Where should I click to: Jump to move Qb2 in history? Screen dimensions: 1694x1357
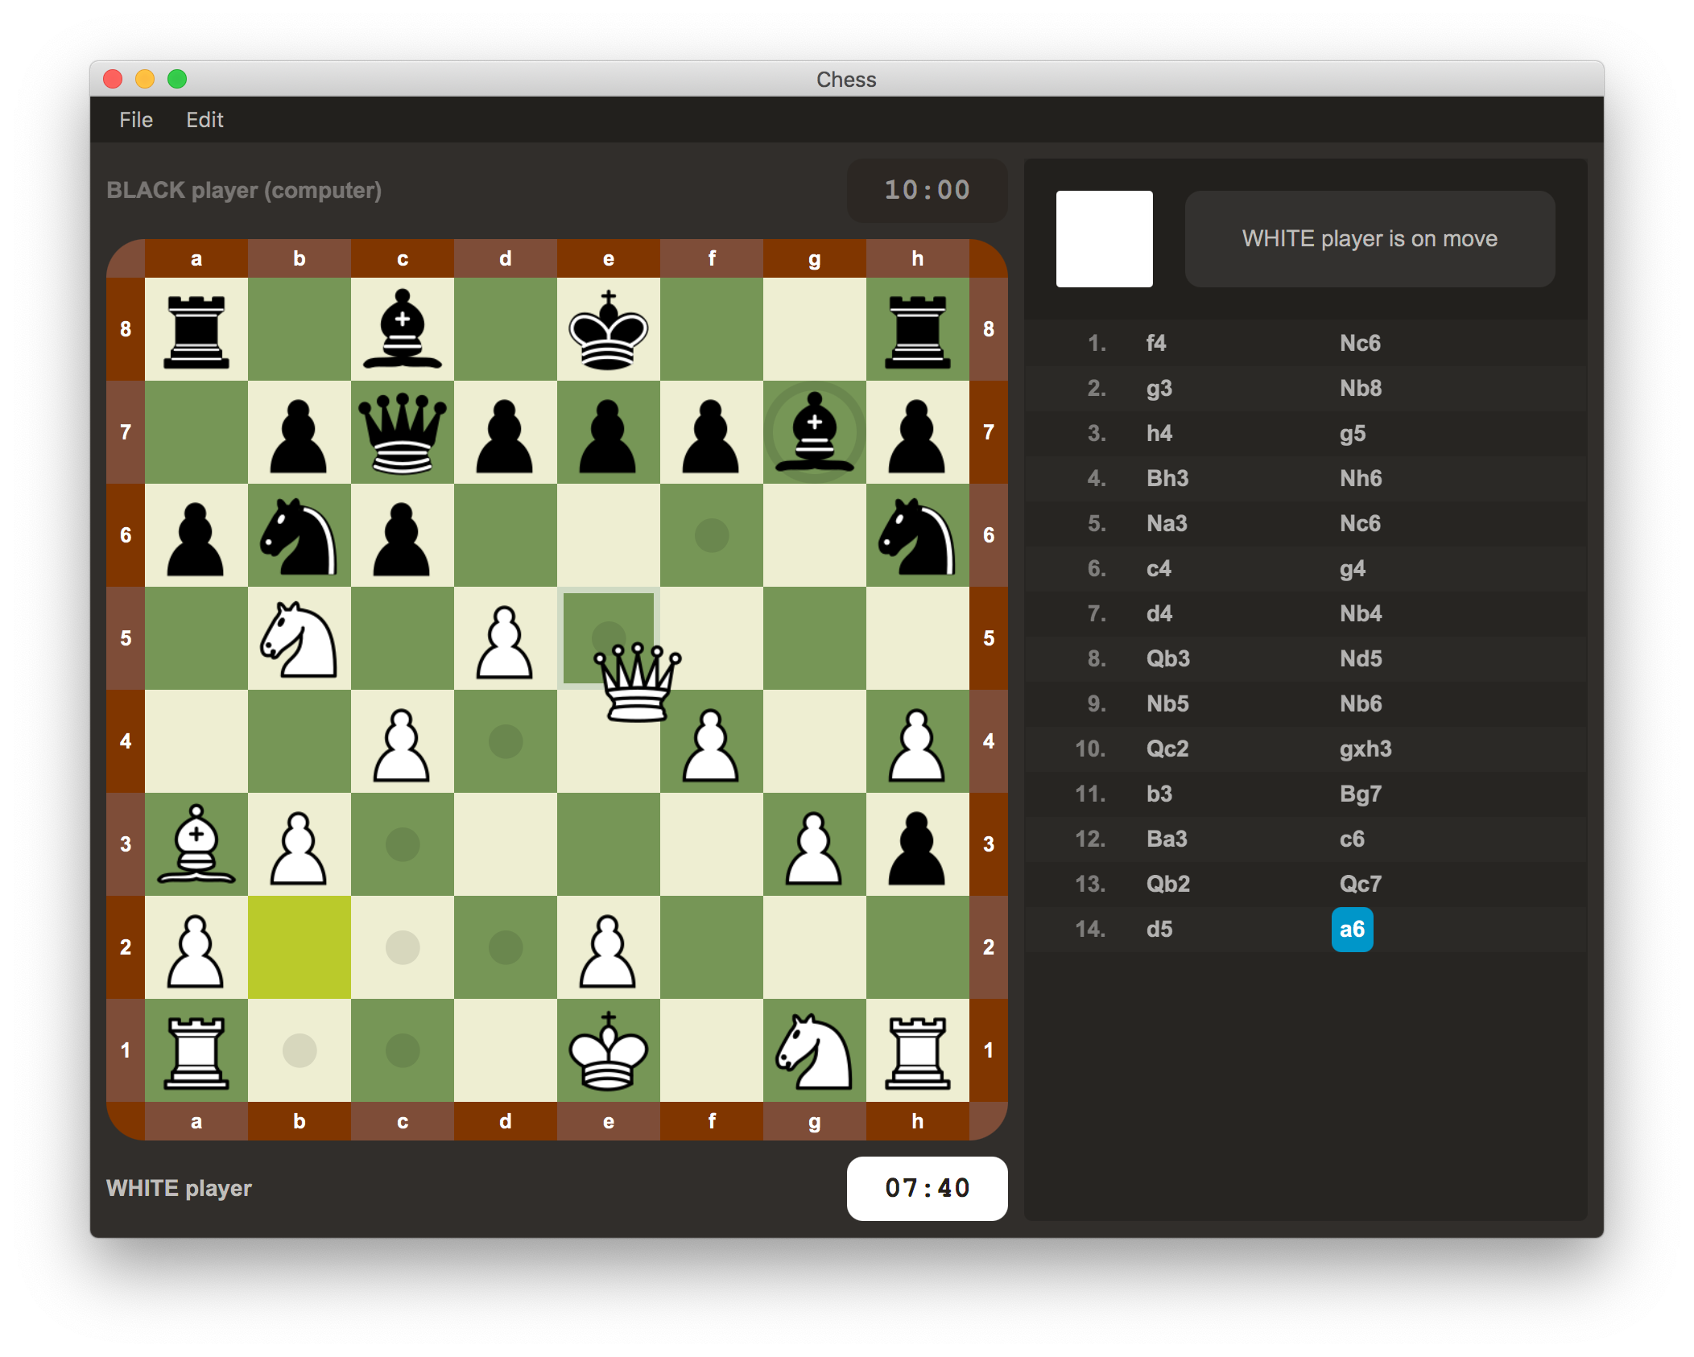1167,884
